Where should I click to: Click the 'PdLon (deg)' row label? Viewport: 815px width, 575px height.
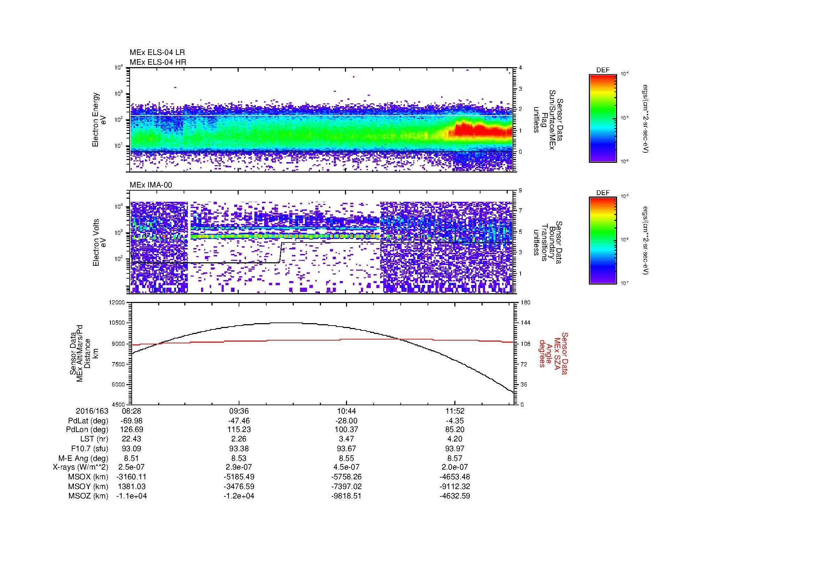click(87, 429)
